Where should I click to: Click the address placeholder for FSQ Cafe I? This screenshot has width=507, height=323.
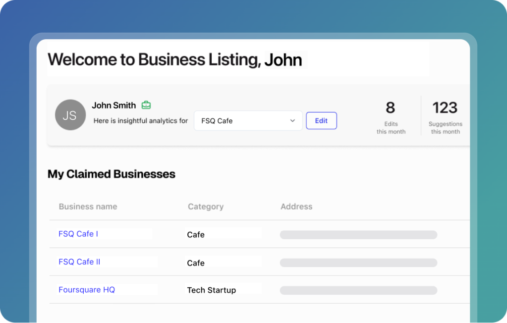pos(358,235)
